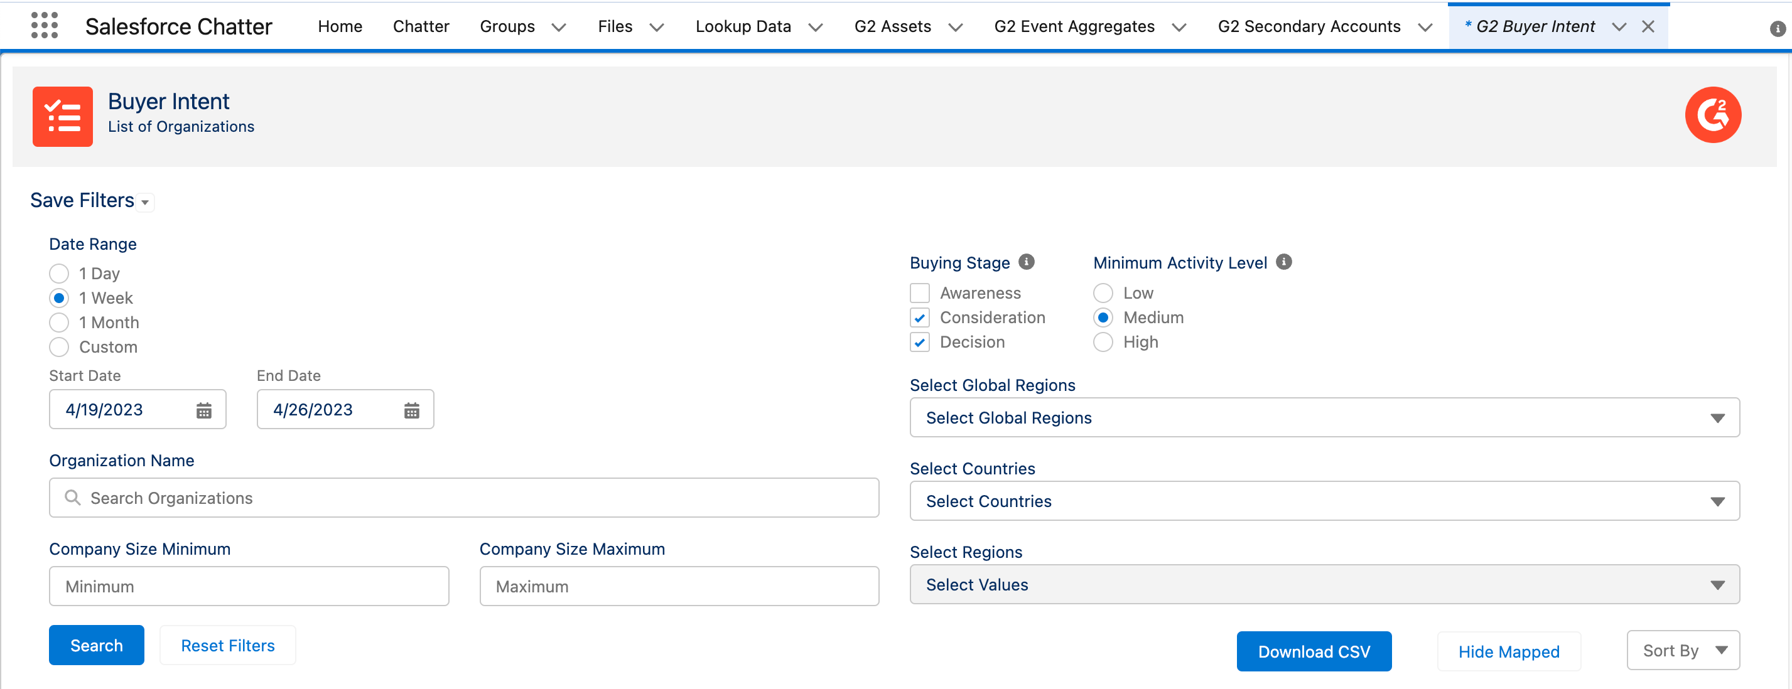Click the G2 logo icon
Viewport: 1792px width, 689px height.
click(x=1713, y=115)
